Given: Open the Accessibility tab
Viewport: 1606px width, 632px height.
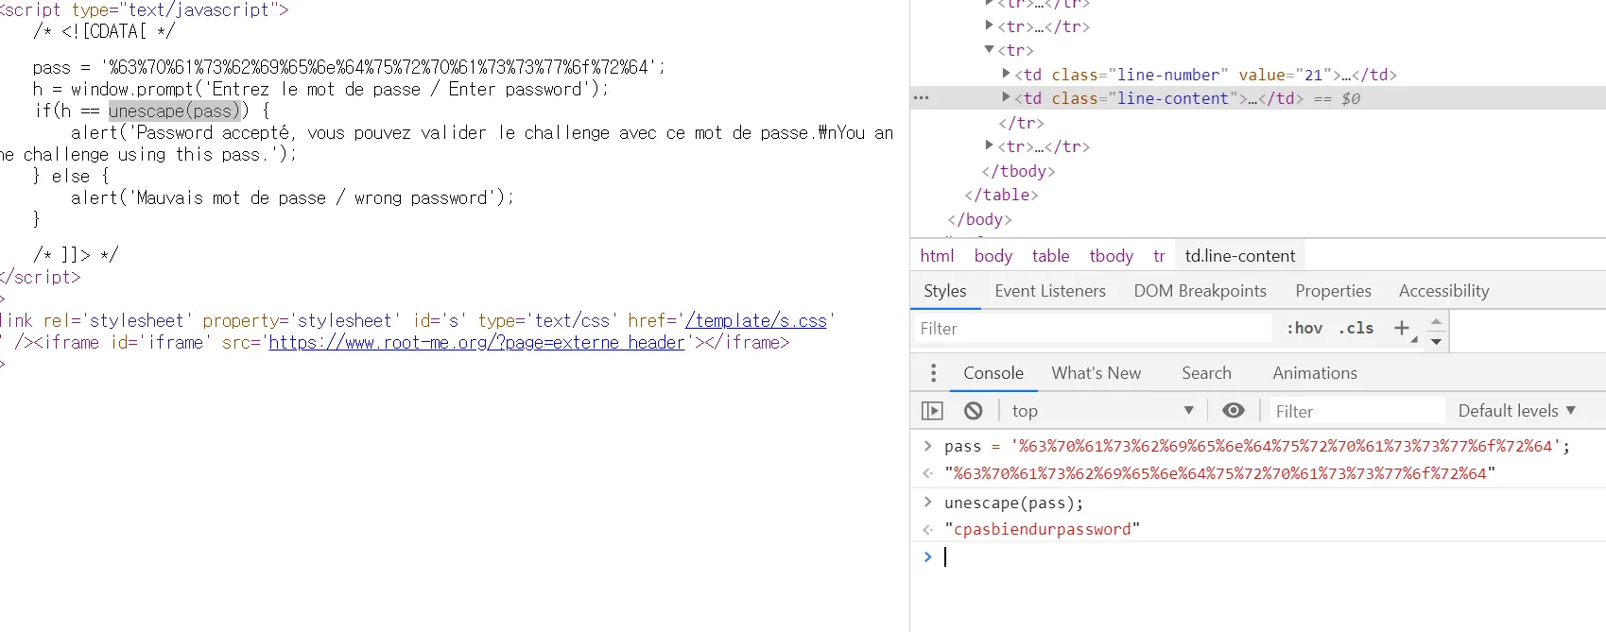Looking at the screenshot, I should click(x=1443, y=291).
